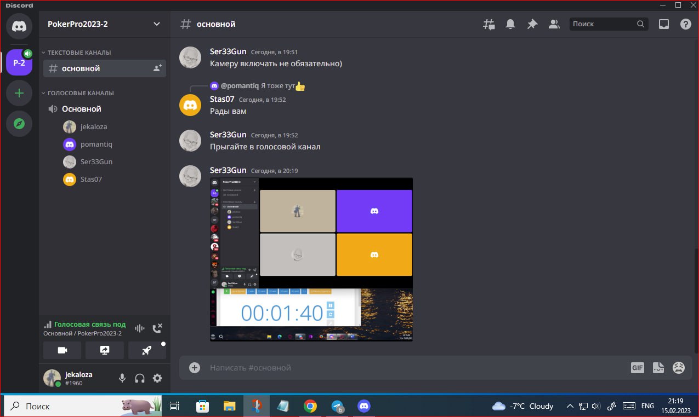Open Windows taskbar search box
Screen dimensions: 699x417
coord(83,406)
